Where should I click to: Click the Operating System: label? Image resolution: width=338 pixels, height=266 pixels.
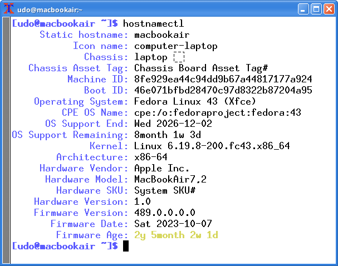coord(81,102)
